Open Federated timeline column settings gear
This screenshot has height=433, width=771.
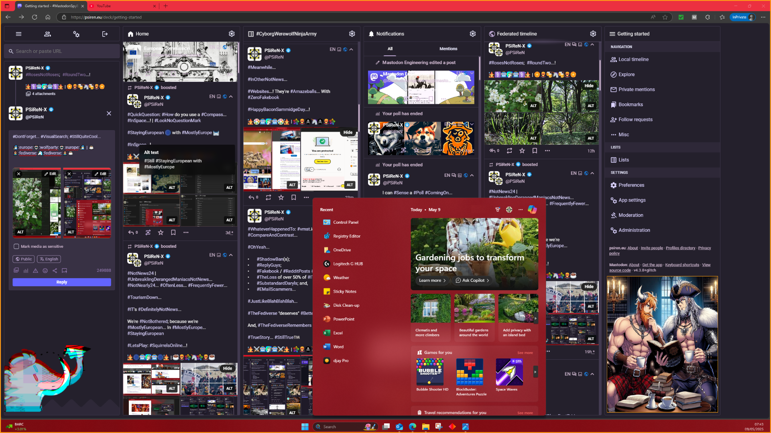coord(593,34)
